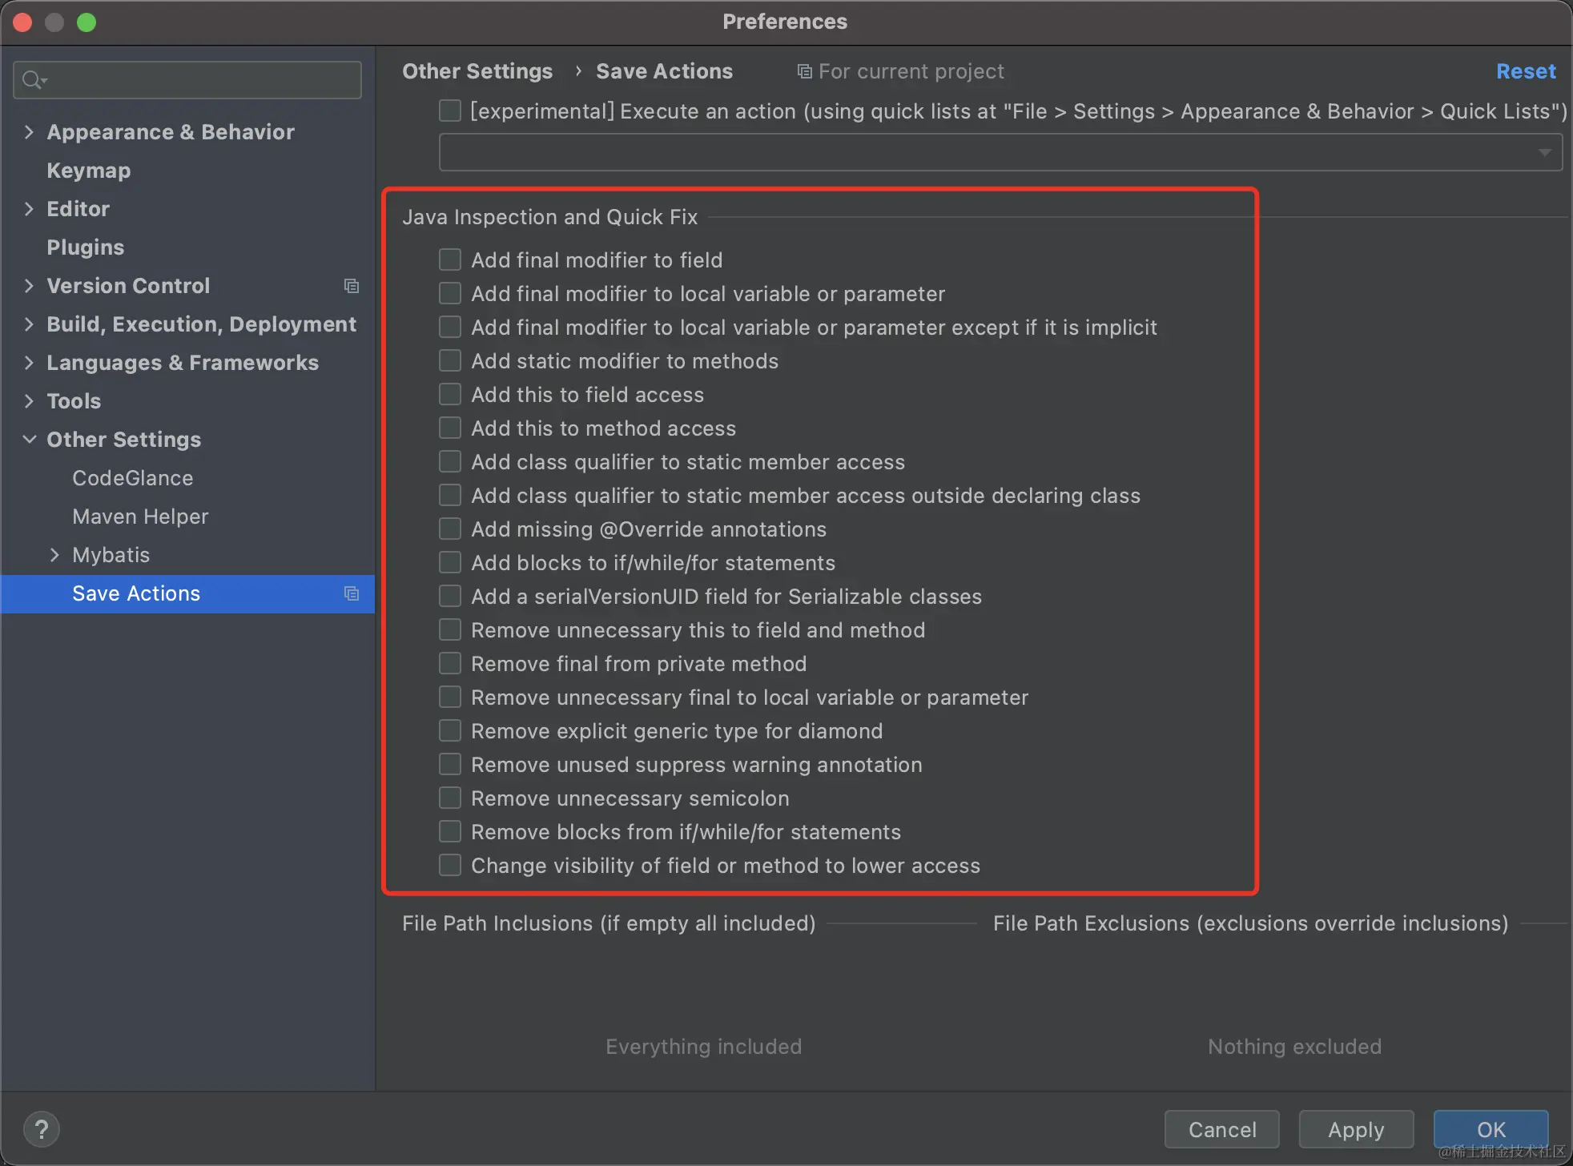The image size is (1573, 1166).
Task: Click copy-settings icon beside Save Actions entry
Action: [x=352, y=593]
